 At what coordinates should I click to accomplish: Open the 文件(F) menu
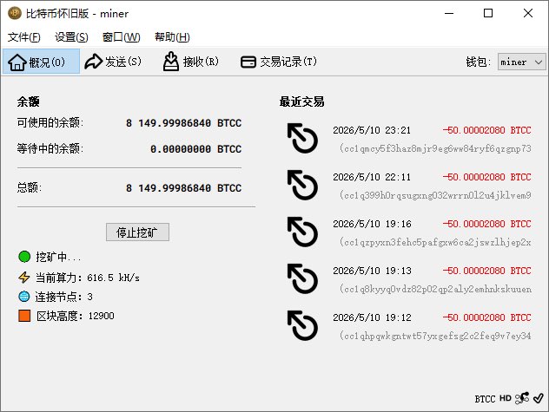click(23, 37)
